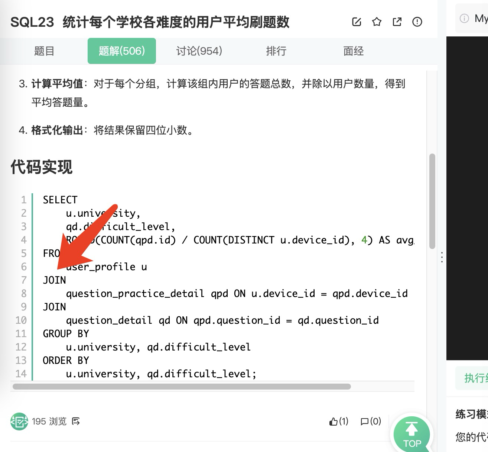Viewport: 488px width, 452px height.
Task: Switch to 讨论(954) tab
Action: (x=199, y=51)
